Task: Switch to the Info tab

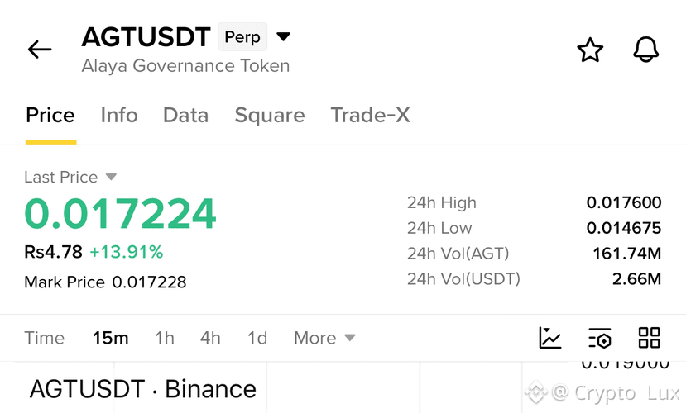Action: [119, 116]
